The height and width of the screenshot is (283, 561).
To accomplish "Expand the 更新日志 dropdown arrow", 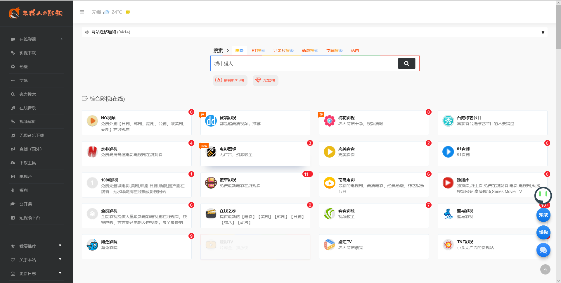I will click(x=60, y=273).
